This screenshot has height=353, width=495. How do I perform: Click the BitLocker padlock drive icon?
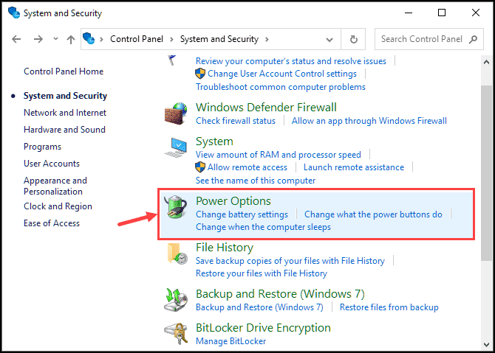tap(176, 334)
